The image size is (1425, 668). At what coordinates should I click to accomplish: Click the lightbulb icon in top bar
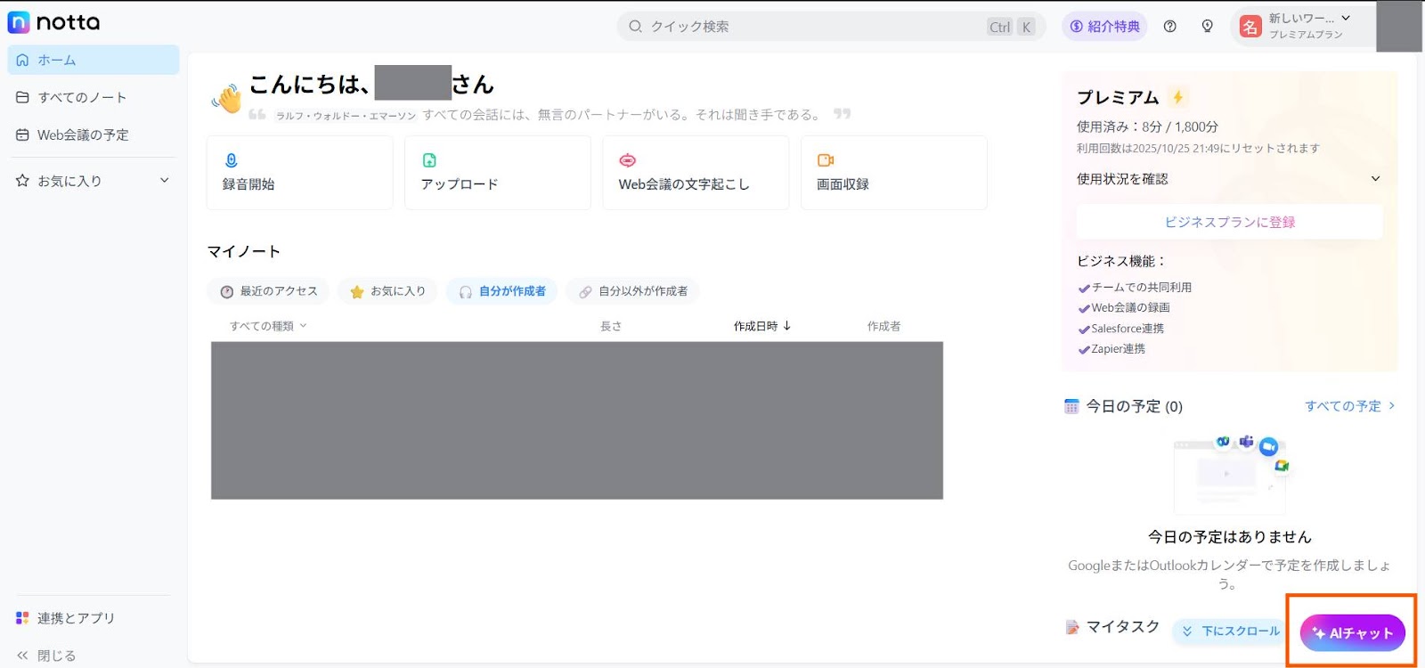[x=1208, y=27]
